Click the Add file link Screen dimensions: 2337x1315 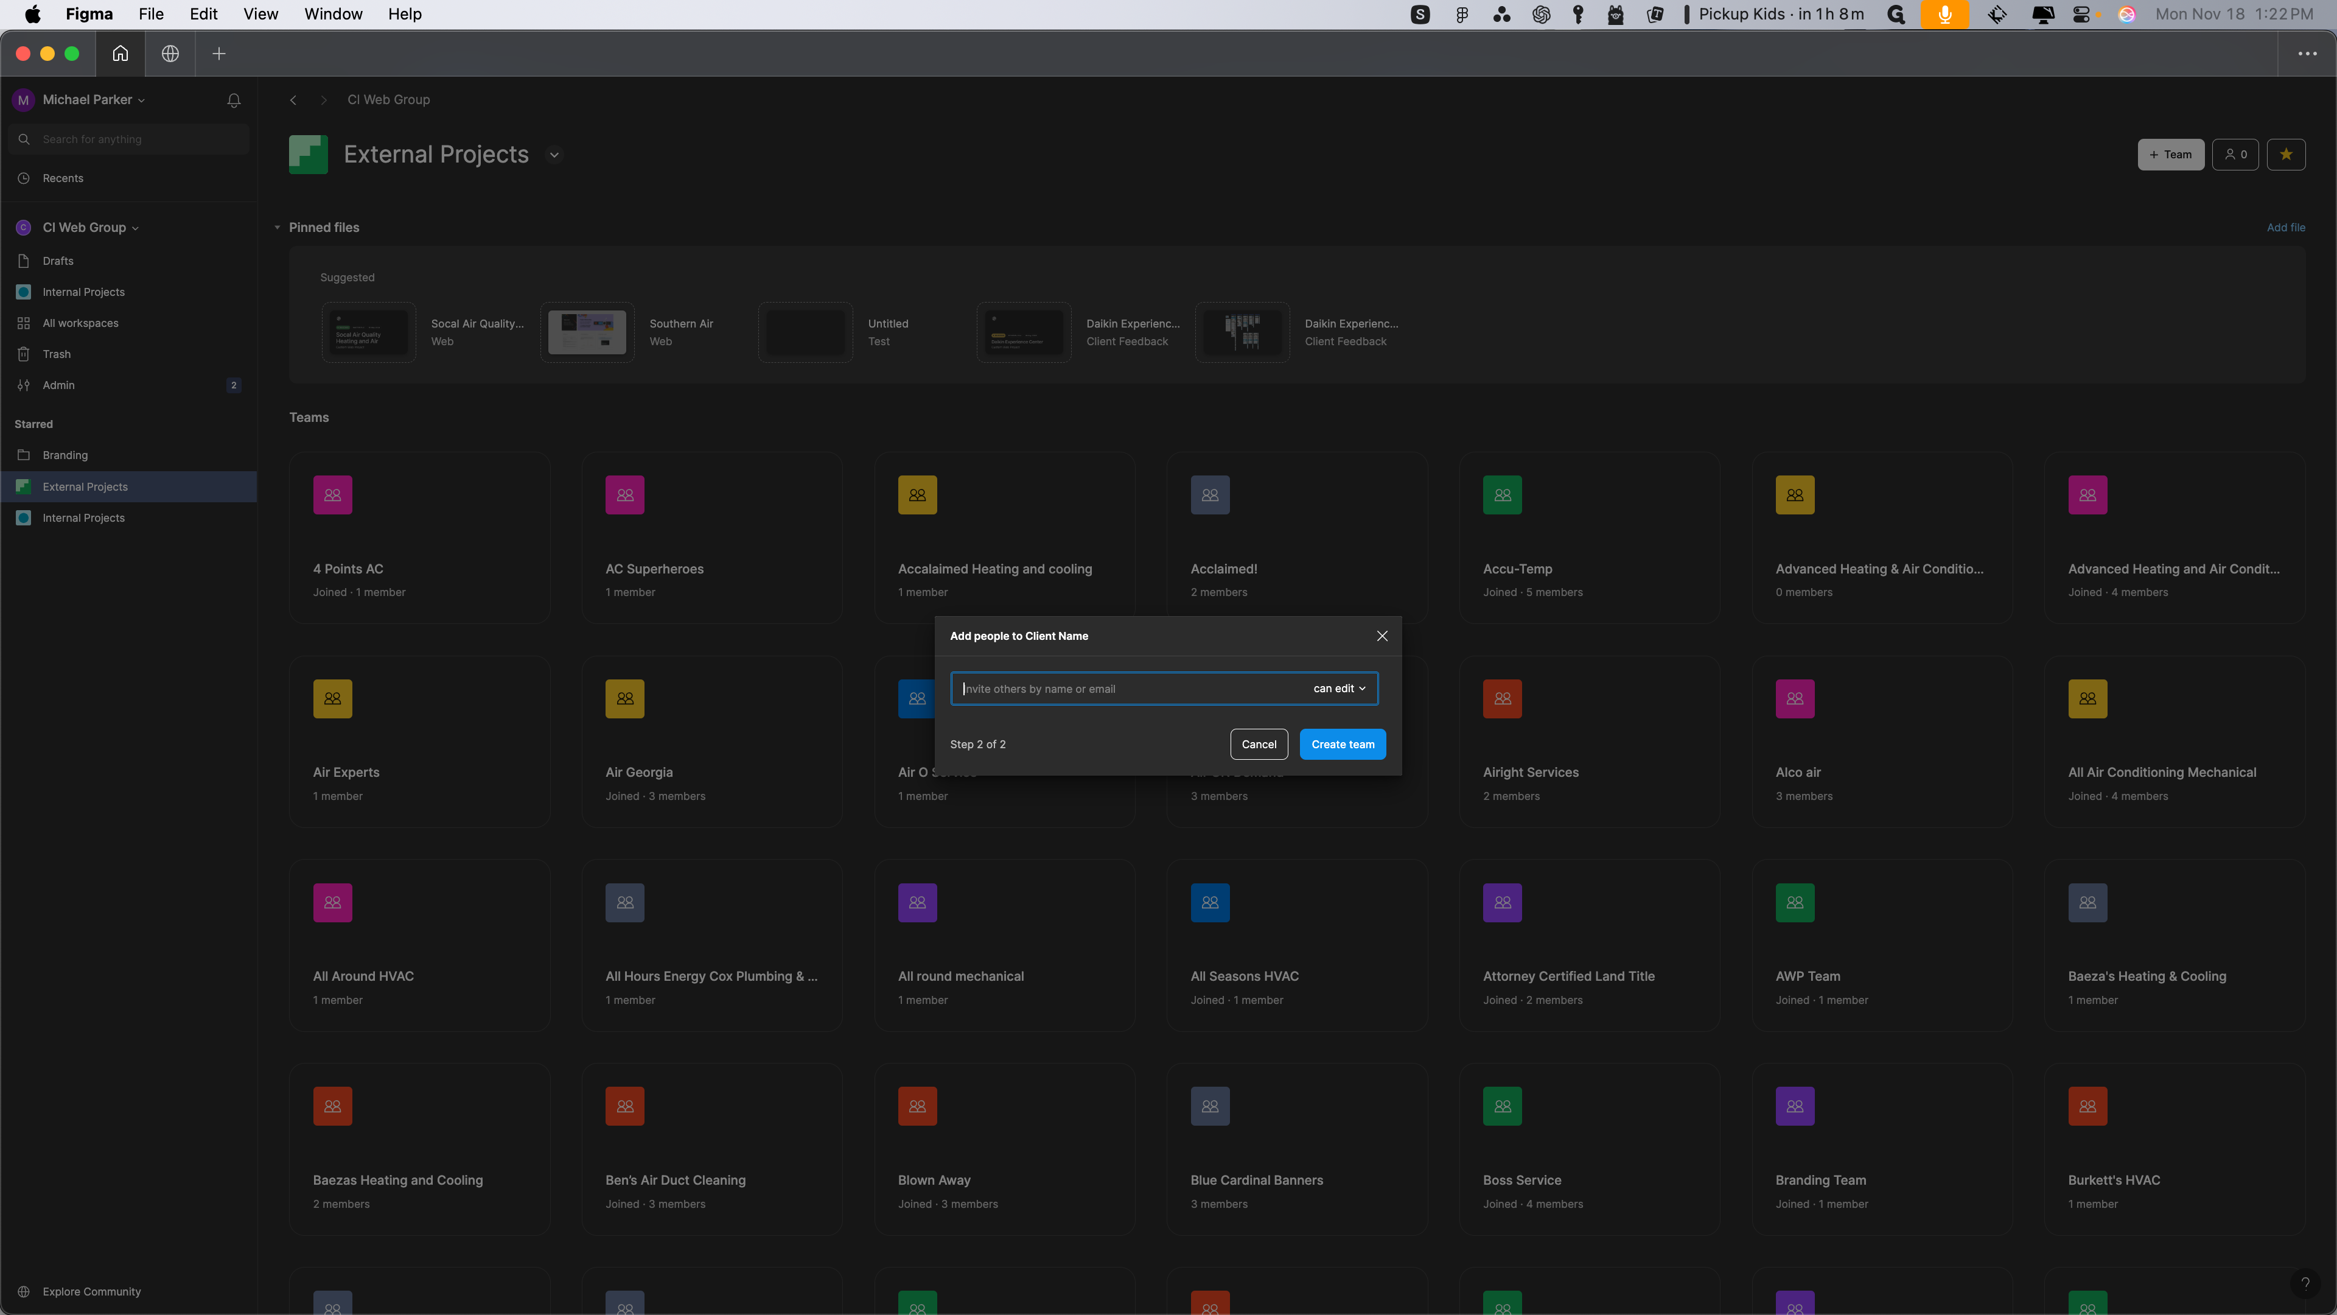tap(2285, 228)
